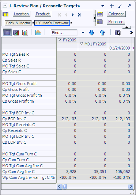Select the MO Tgt Cum Turn C row
The image size is (136, 195).
[29, 154]
